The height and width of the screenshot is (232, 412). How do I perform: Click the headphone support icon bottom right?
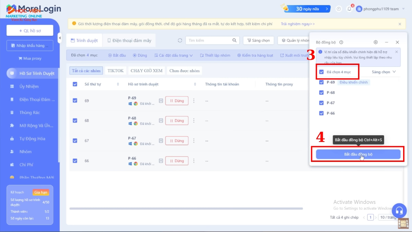click(x=399, y=211)
